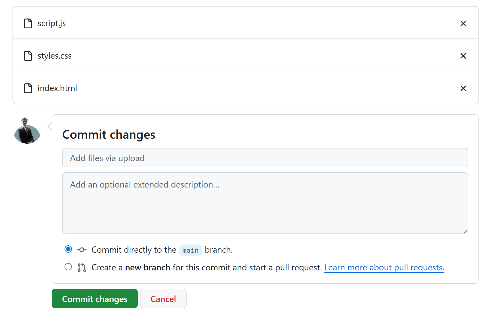The image size is (487, 317).
Task: Click the styles.css file icon
Action: (28, 56)
